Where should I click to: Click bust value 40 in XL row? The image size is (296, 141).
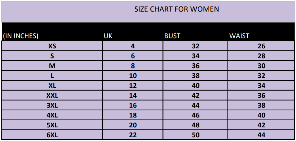[x=196, y=86]
